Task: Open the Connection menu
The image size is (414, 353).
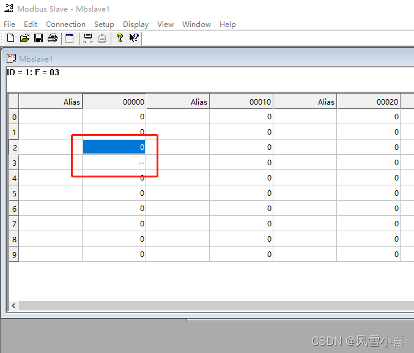Action: pyautogui.click(x=65, y=24)
